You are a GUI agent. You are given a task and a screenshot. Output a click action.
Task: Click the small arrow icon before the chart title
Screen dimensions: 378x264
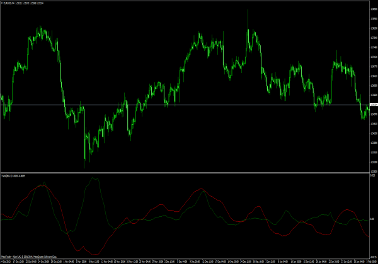2,3
